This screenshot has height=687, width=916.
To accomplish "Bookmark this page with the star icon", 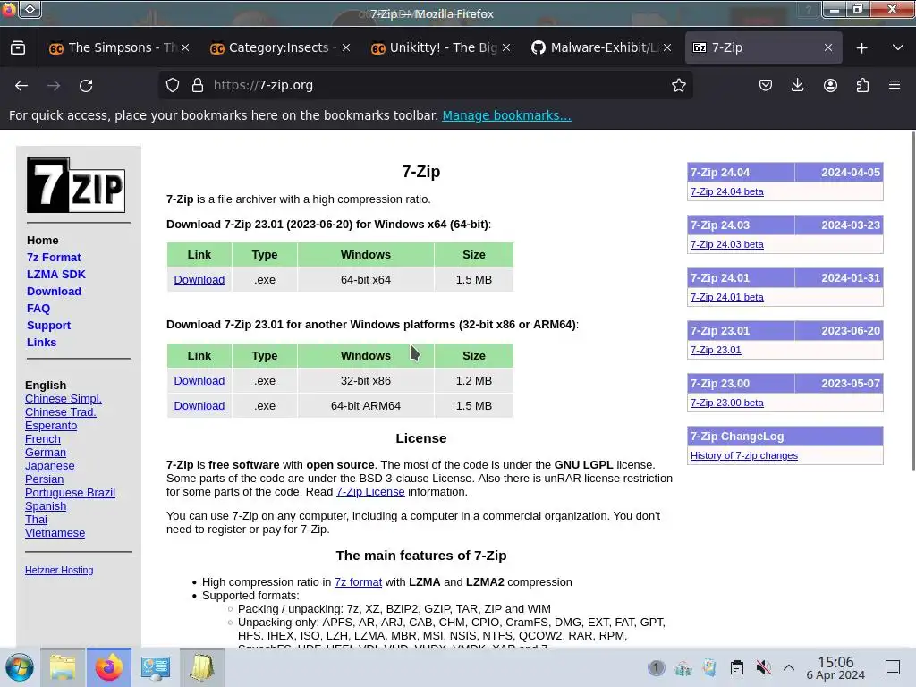I will (x=678, y=85).
